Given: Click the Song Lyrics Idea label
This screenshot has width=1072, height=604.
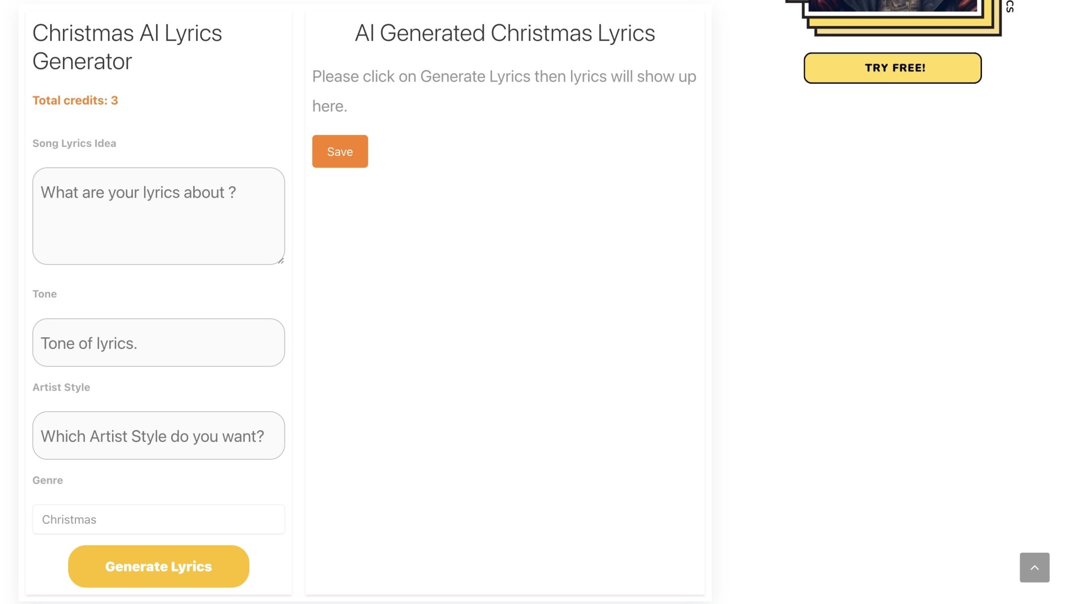Looking at the screenshot, I should coord(74,143).
